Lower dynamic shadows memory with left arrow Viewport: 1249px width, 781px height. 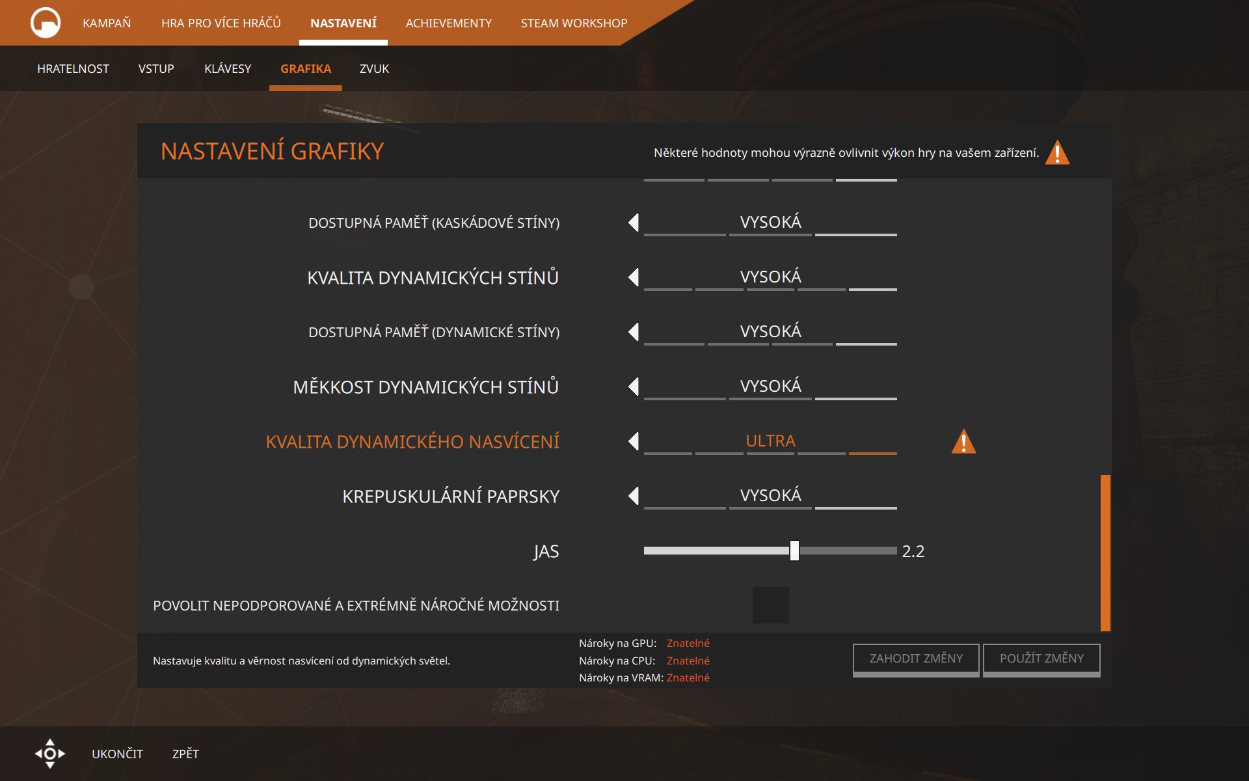[634, 332]
